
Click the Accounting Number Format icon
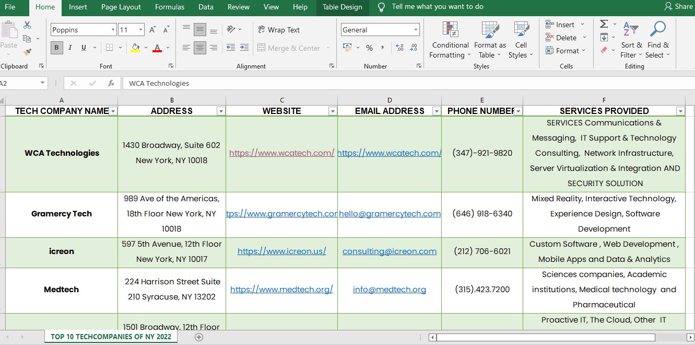(x=347, y=48)
